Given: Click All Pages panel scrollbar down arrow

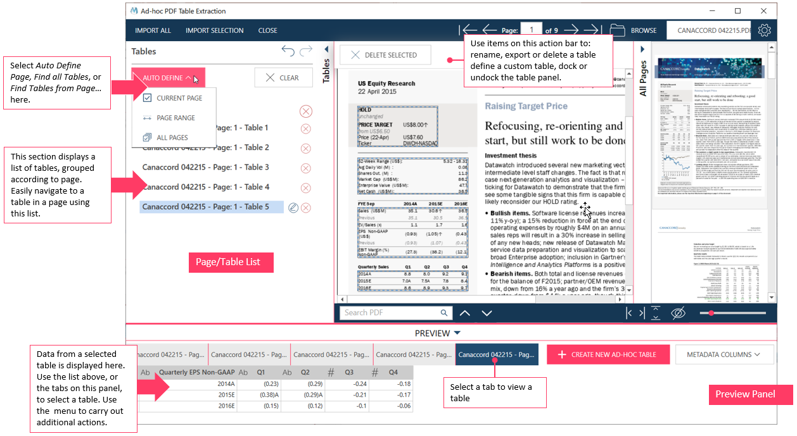Looking at the screenshot, I should (x=772, y=297).
